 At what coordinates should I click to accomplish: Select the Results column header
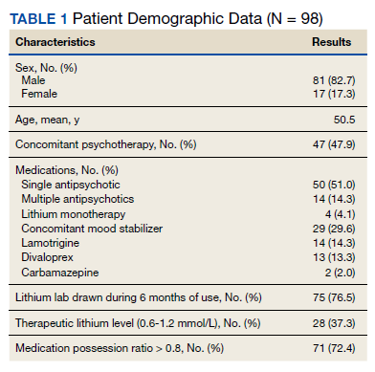pyautogui.click(x=331, y=42)
